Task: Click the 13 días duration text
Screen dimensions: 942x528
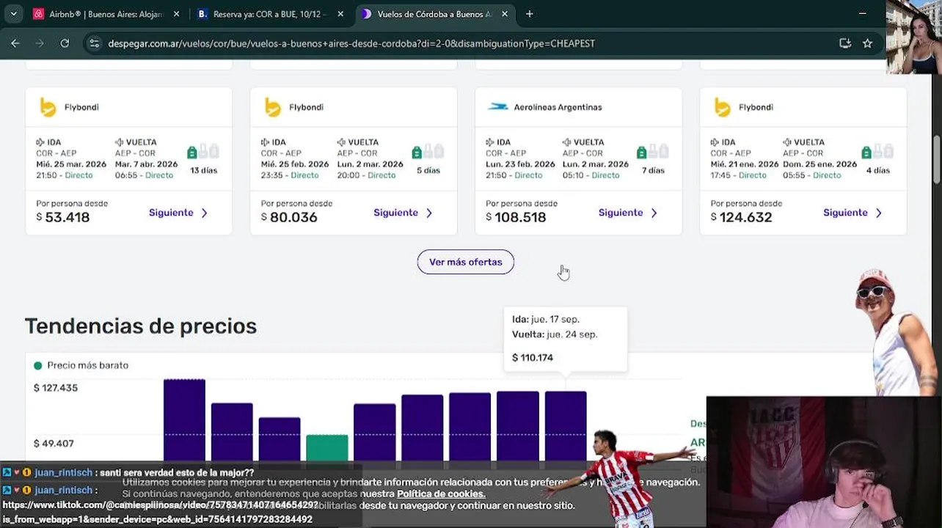Action: (203, 170)
